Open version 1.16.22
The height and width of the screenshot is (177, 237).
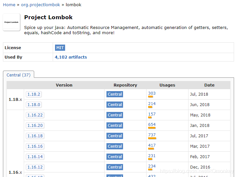(x=35, y=115)
